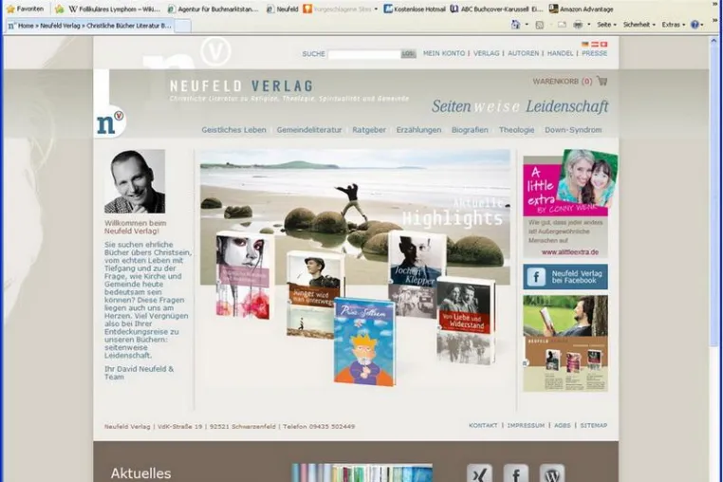Viewport: 723px width, 482px height.
Task: Click the printer toolbar icon
Action: [578, 25]
